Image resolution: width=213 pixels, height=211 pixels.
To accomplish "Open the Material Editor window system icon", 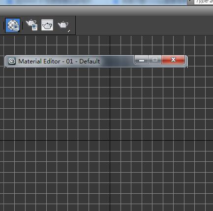I will click(x=12, y=61).
